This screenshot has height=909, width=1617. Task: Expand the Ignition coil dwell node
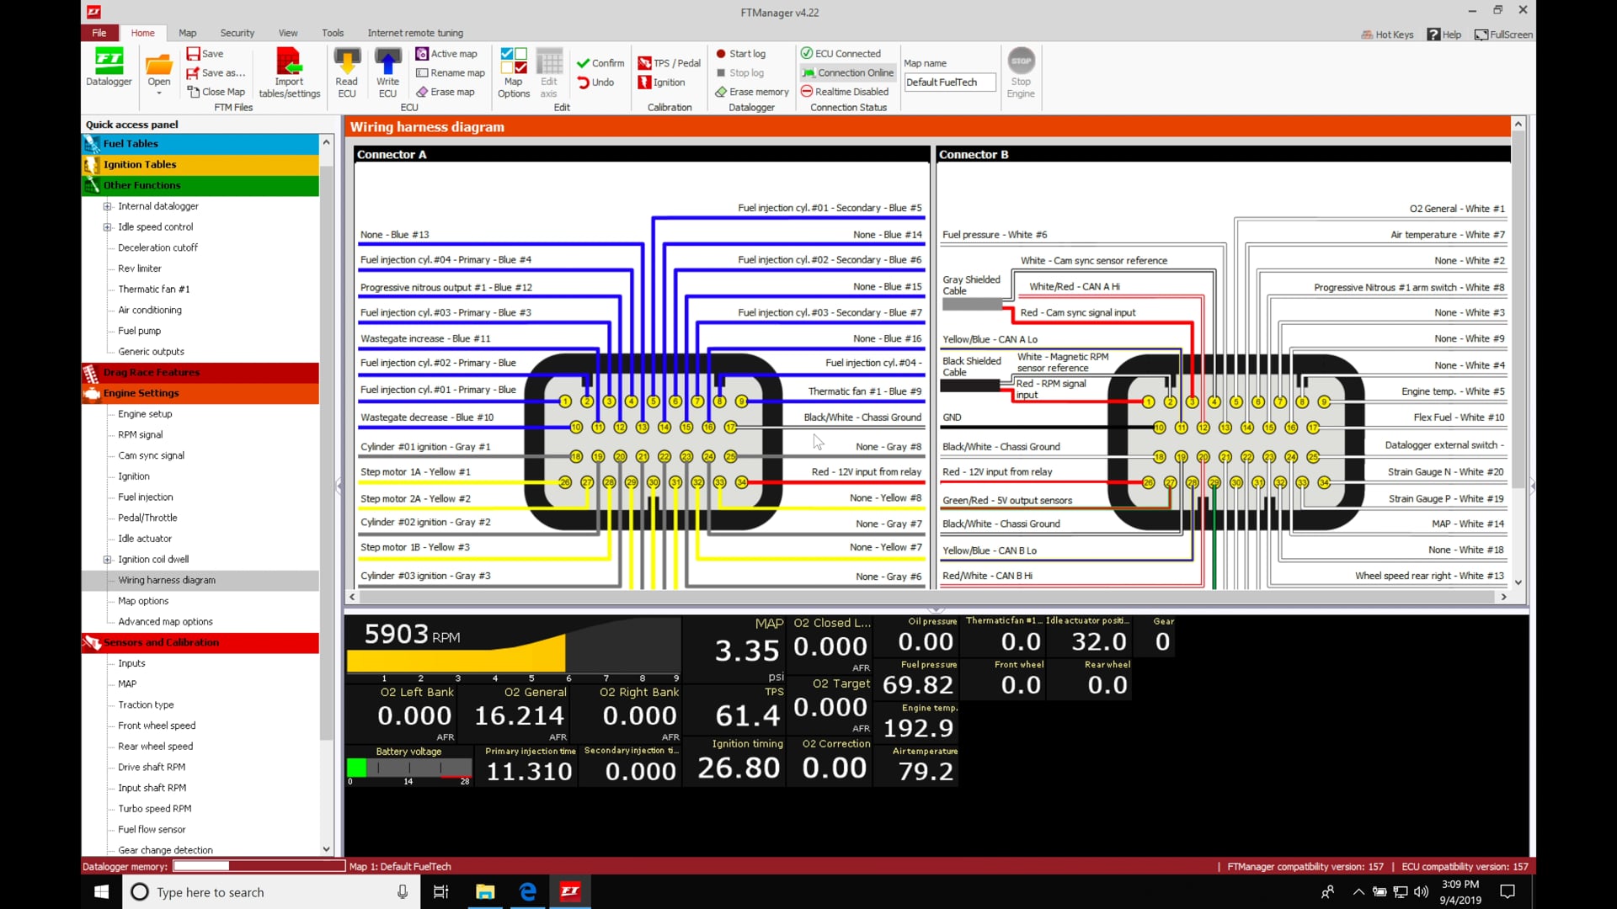tap(107, 559)
